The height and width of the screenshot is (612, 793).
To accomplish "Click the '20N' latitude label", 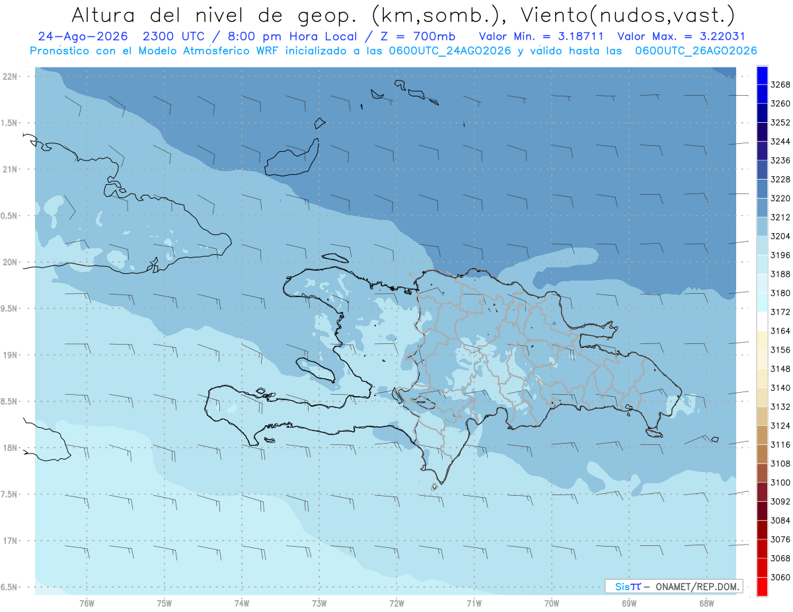I will tap(10, 263).
